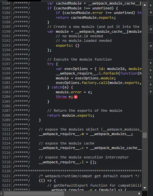Click the horizontal scrollbar thumb

[34, 194]
